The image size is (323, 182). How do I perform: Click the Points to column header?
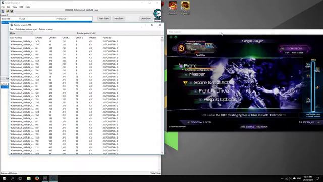point(107,38)
